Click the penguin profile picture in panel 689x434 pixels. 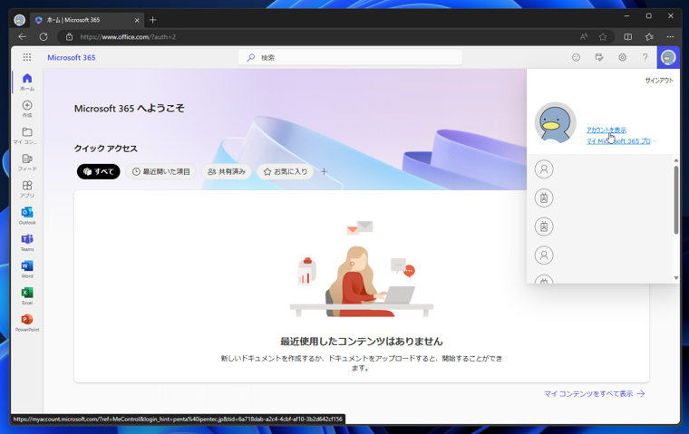[x=555, y=123]
